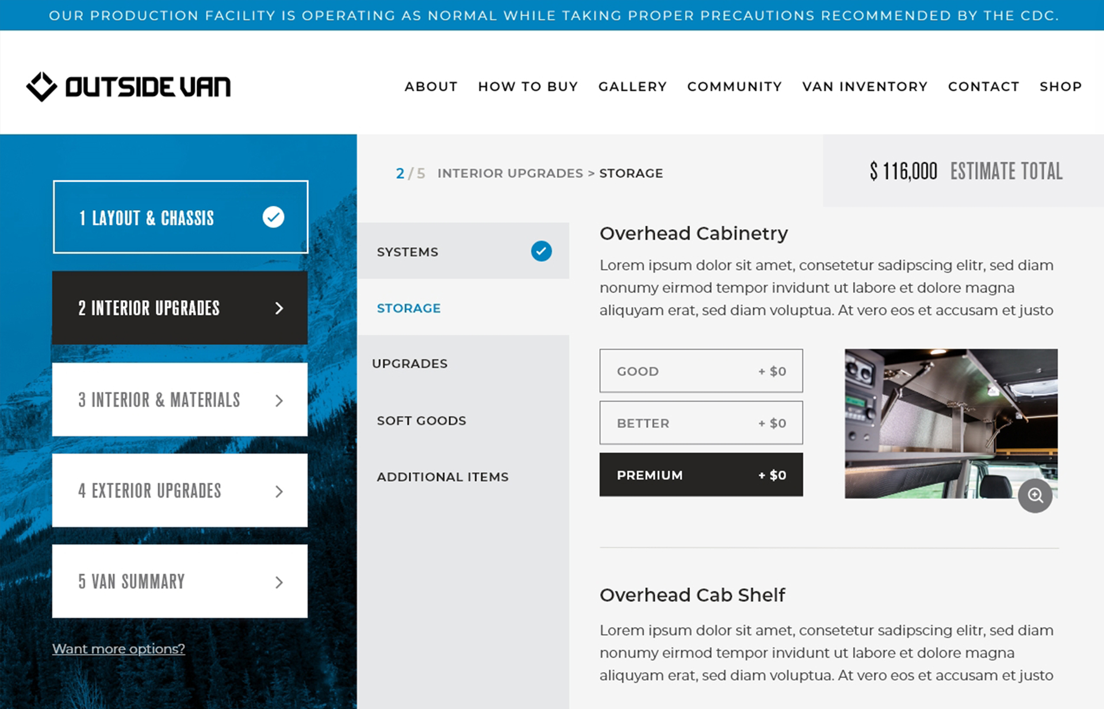Select the Better cabinetry option
The height and width of the screenshot is (709, 1104).
pos(700,423)
